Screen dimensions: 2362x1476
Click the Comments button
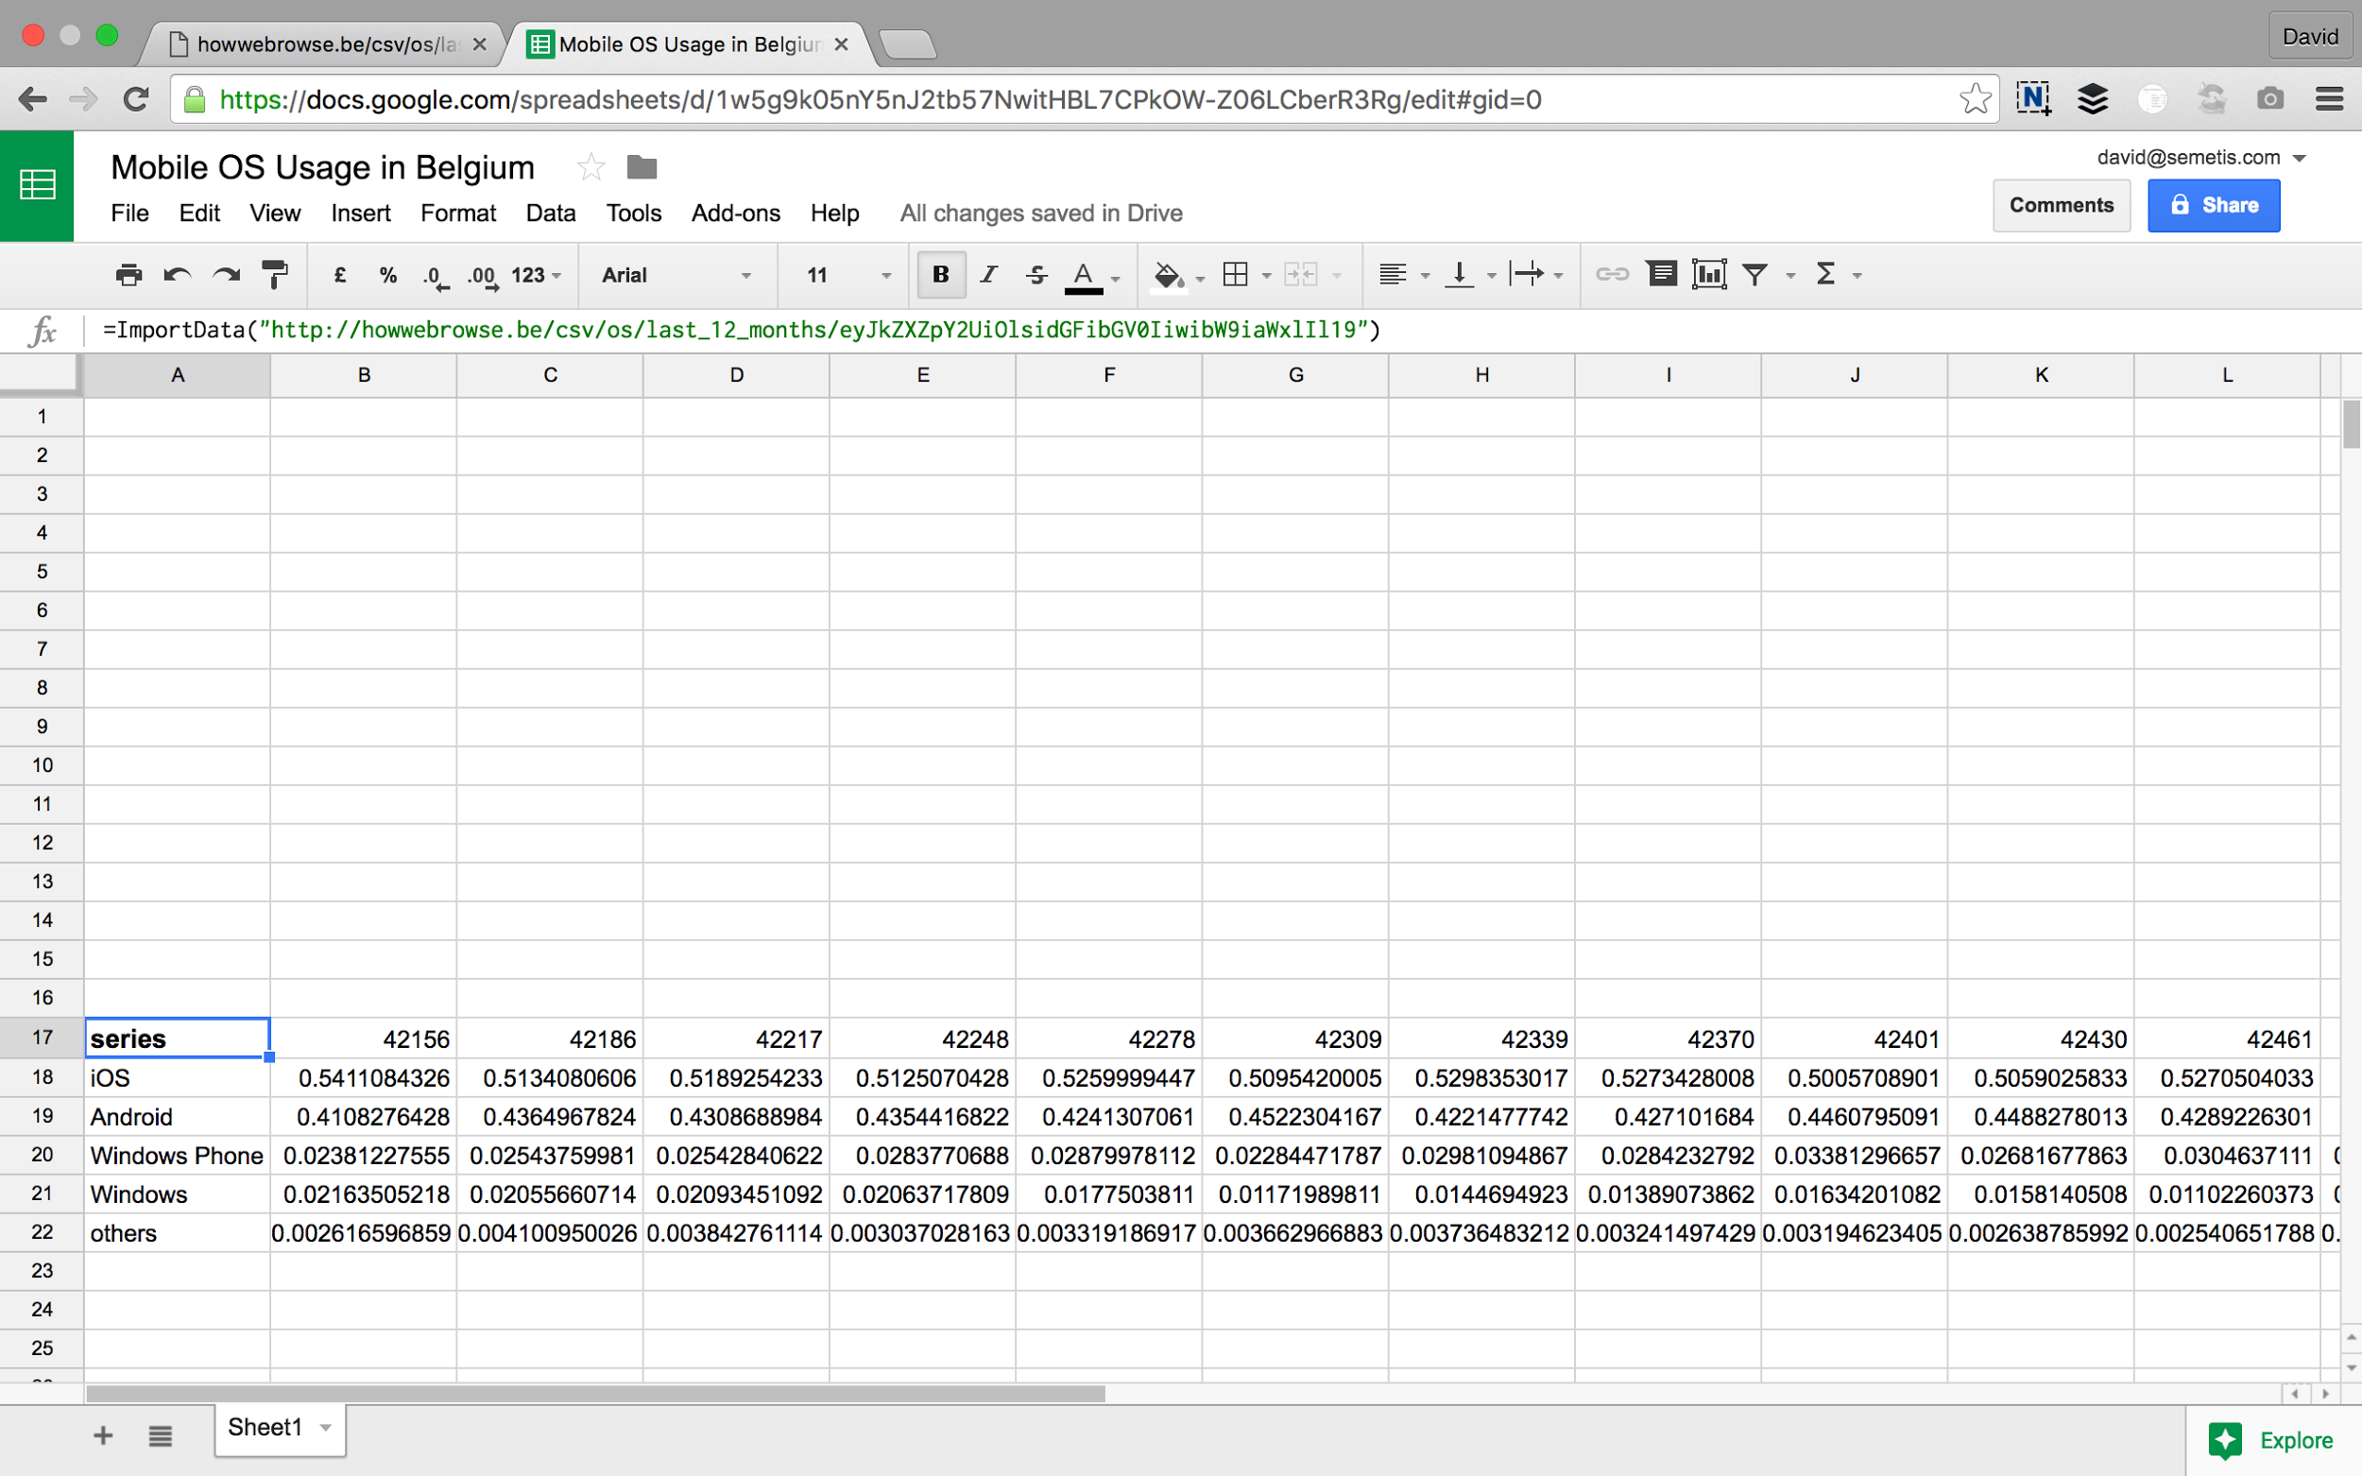point(2061,205)
